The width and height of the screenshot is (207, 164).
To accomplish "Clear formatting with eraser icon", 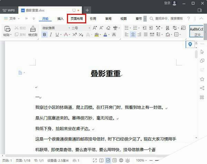I will [x=108, y=28].
